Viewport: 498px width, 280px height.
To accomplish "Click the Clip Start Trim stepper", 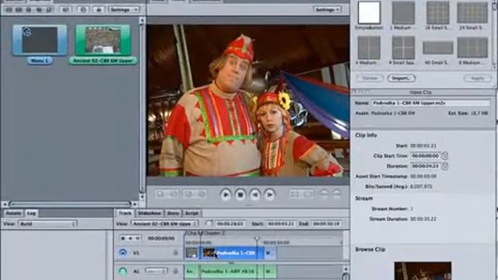I will tap(445, 156).
